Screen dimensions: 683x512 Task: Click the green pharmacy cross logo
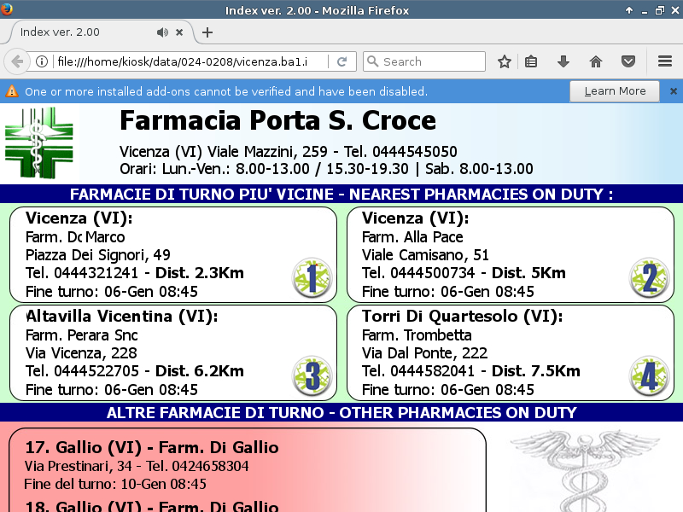pyautogui.click(x=39, y=143)
